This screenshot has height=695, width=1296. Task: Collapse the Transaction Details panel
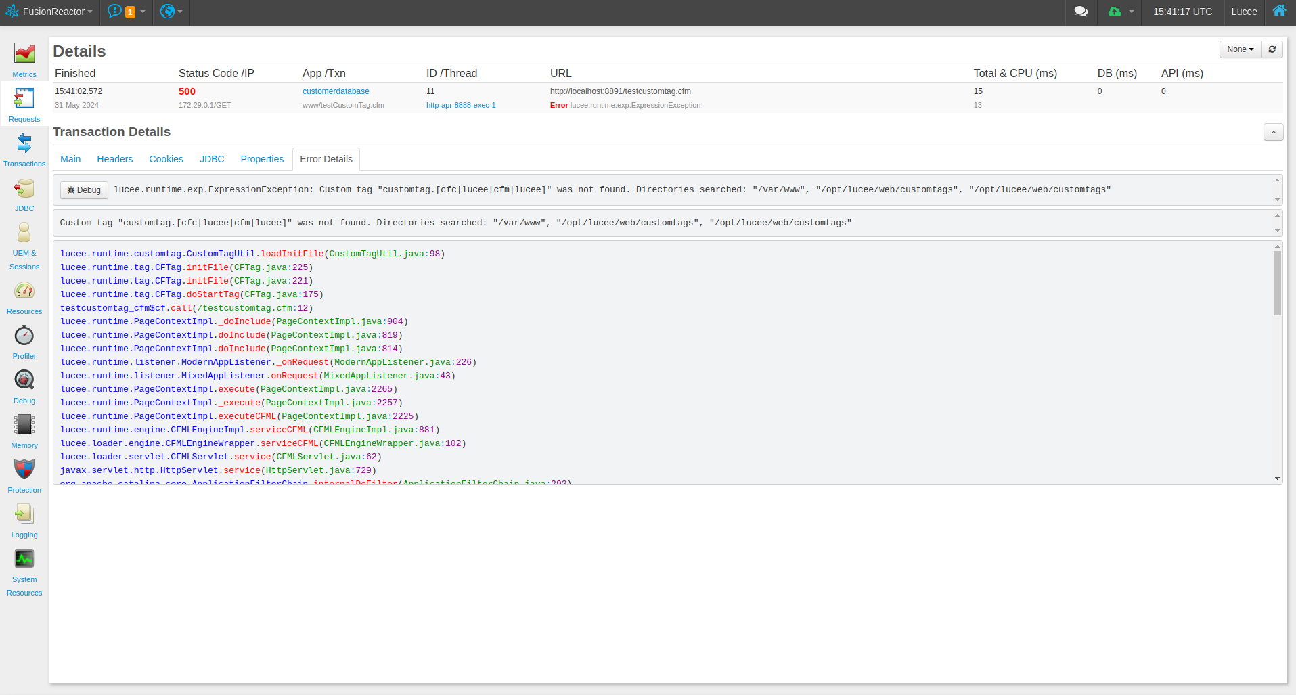click(x=1273, y=132)
